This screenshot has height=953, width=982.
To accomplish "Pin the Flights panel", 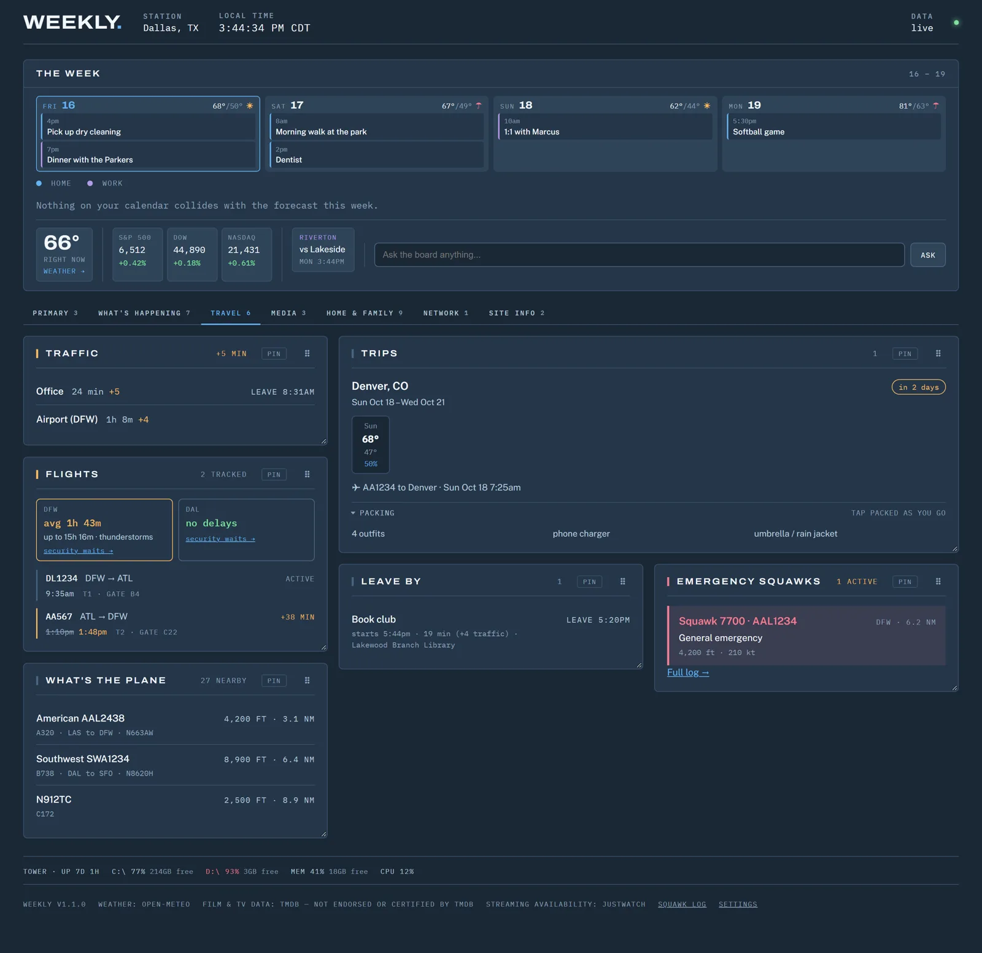I will [274, 475].
